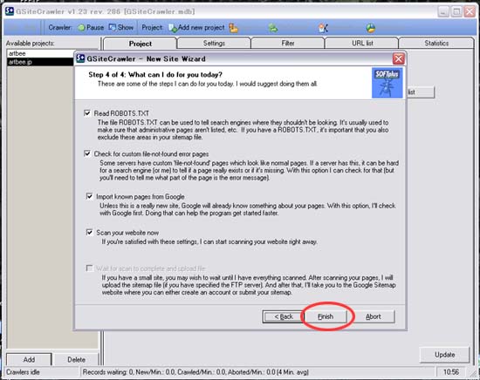This screenshot has height=380, width=480.
Task: Minimize the GSiteCrawler main window
Action: coord(443,12)
